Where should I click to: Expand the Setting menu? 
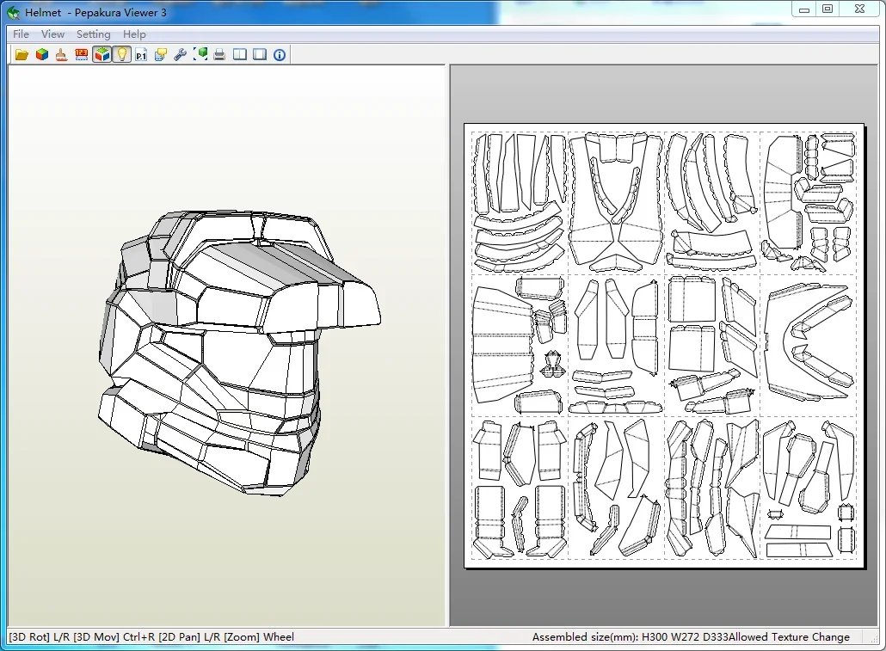pyautogui.click(x=93, y=34)
